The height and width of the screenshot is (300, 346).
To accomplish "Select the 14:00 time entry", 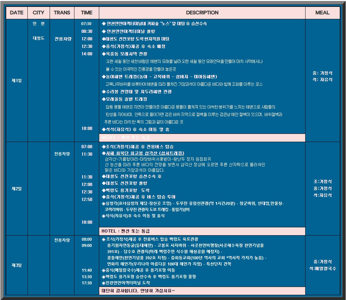I will 87,54.
